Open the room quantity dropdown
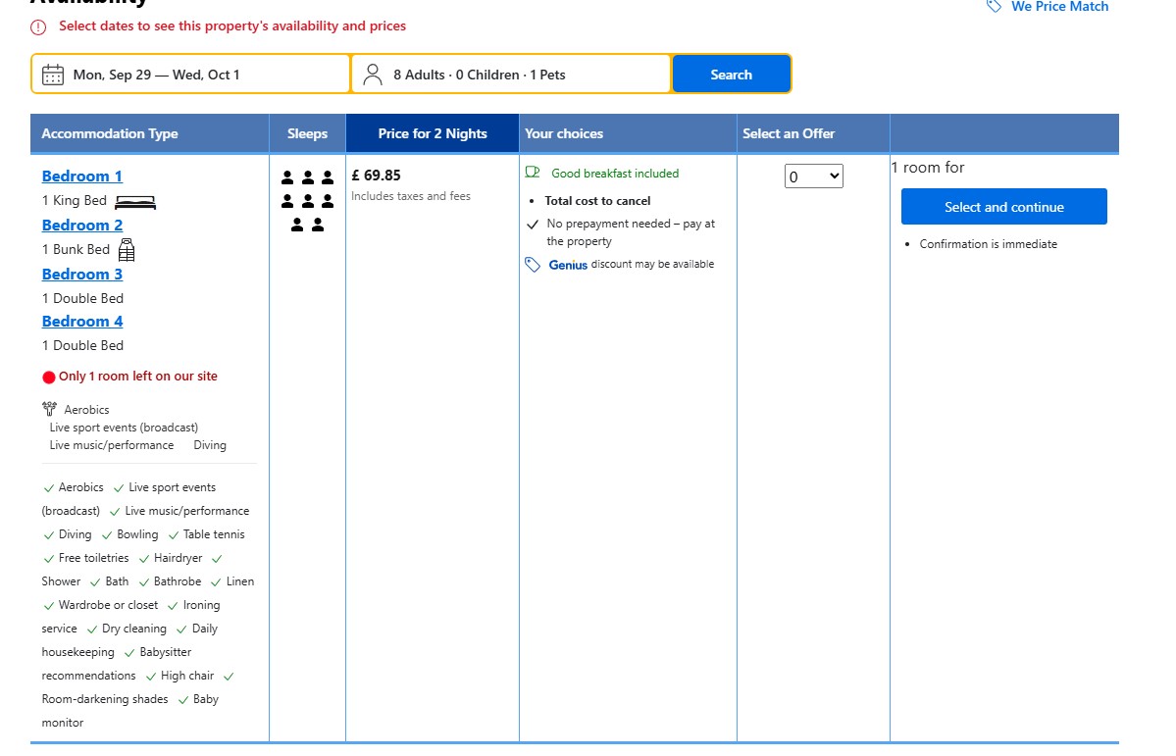Image resolution: width=1176 pixels, height=756 pixels. click(814, 176)
